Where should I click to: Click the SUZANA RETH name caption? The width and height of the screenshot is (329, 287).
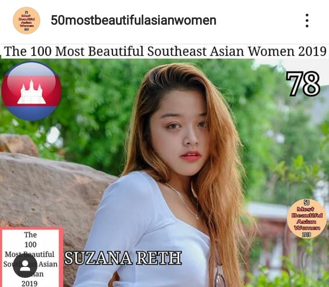(x=123, y=258)
